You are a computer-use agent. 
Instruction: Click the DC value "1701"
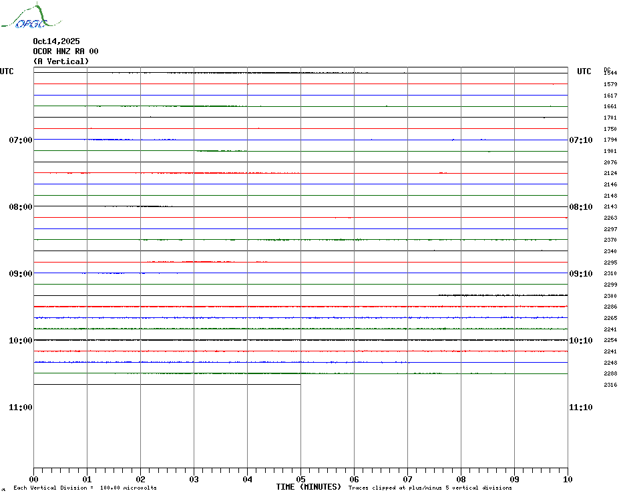pos(610,118)
